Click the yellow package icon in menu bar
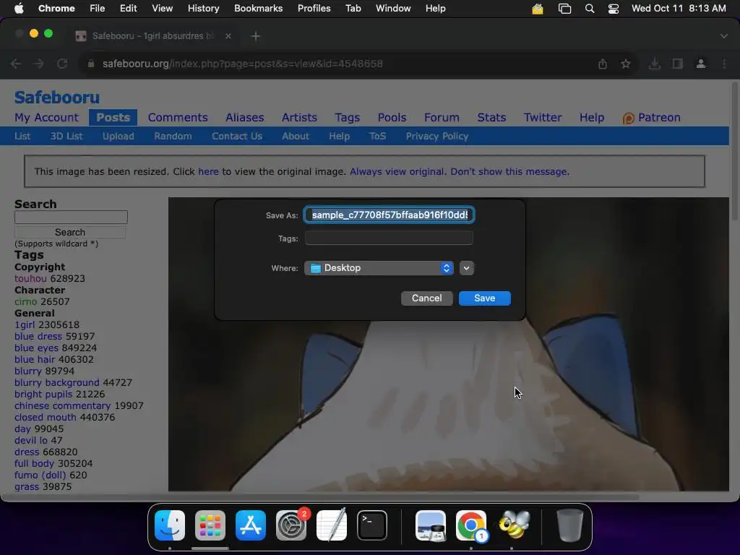Image resolution: width=740 pixels, height=555 pixels. click(538, 9)
